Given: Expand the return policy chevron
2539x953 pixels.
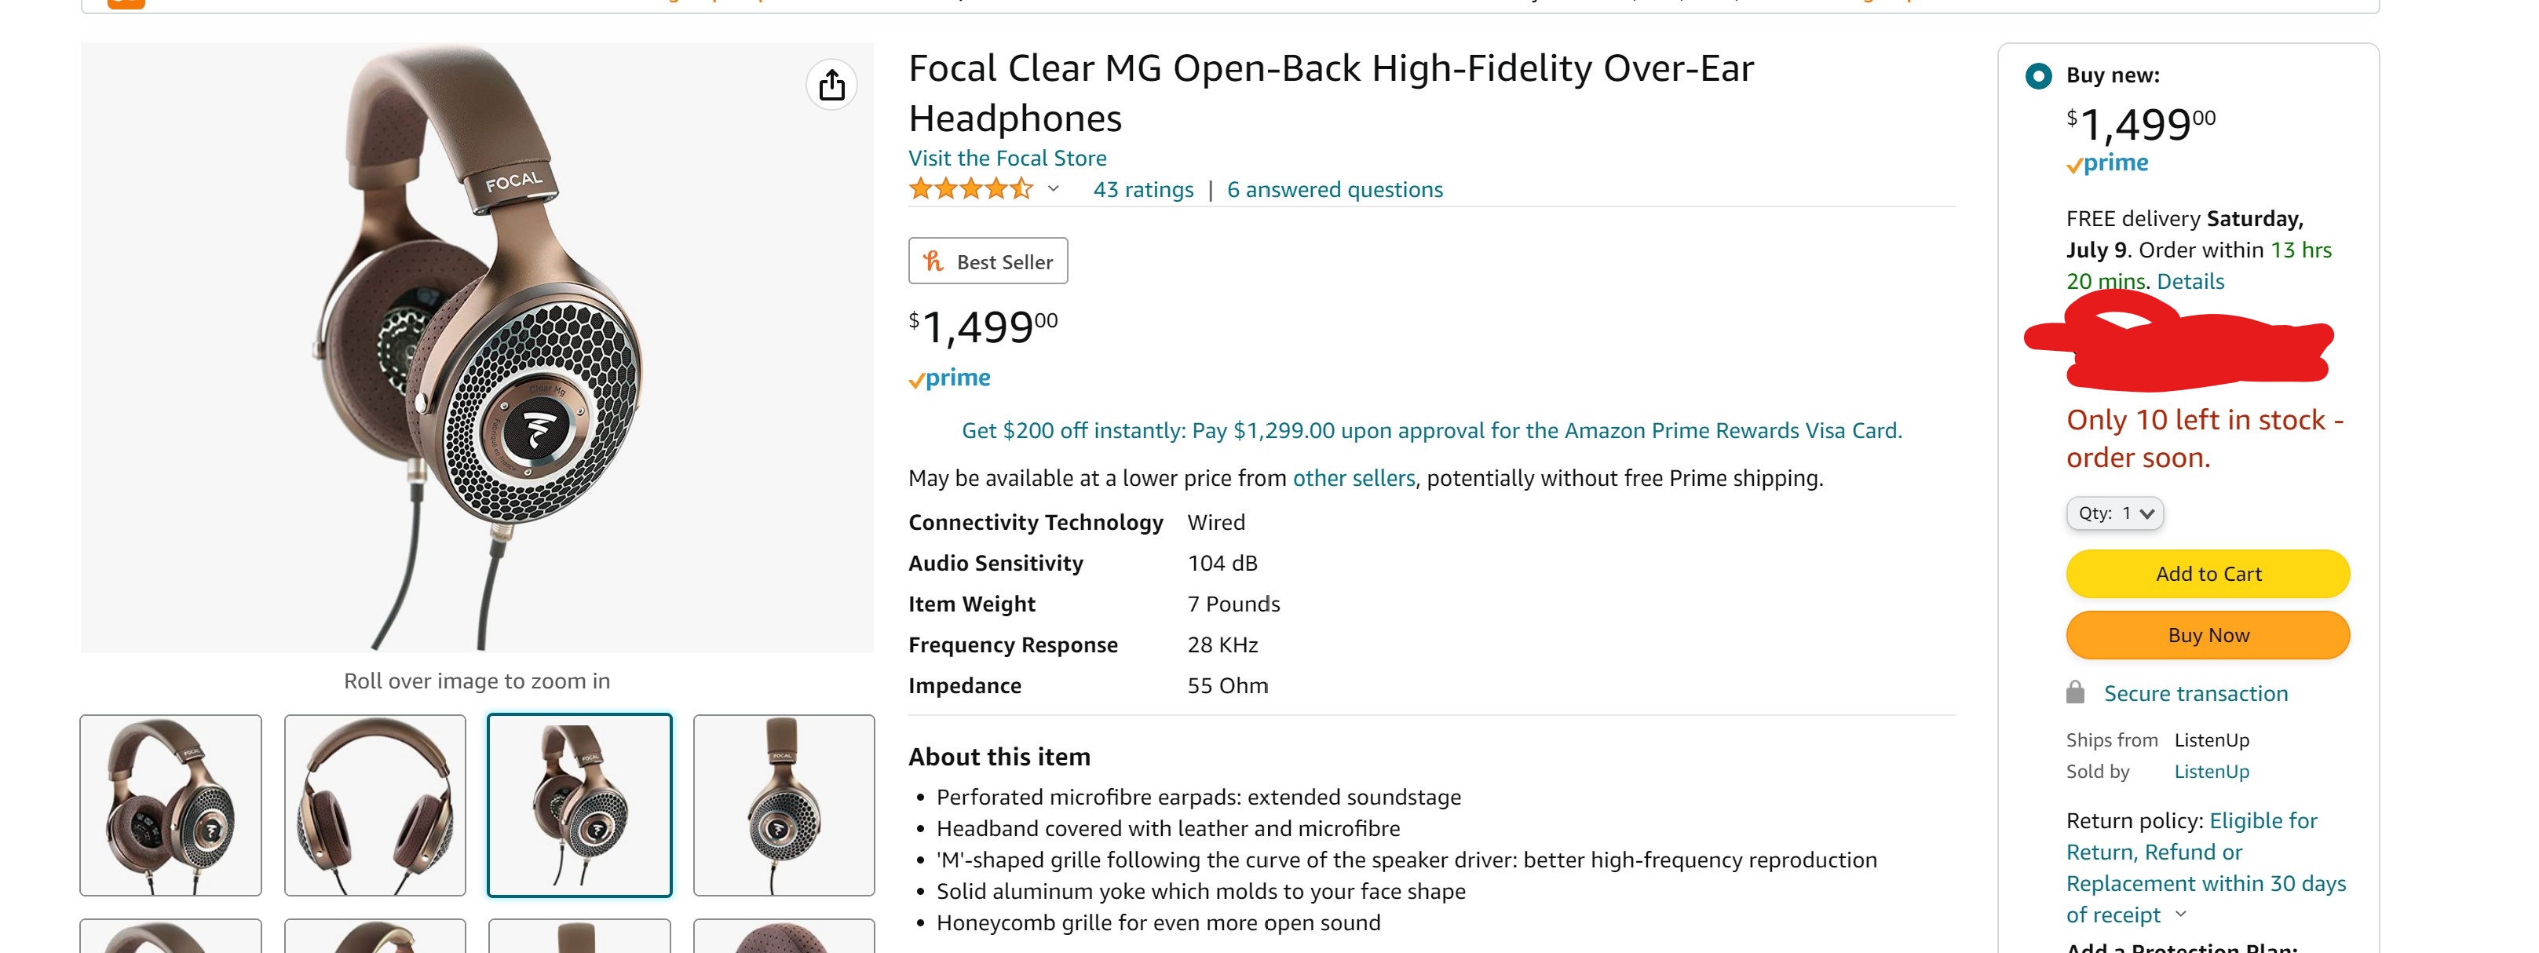Looking at the screenshot, I should [2181, 915].
